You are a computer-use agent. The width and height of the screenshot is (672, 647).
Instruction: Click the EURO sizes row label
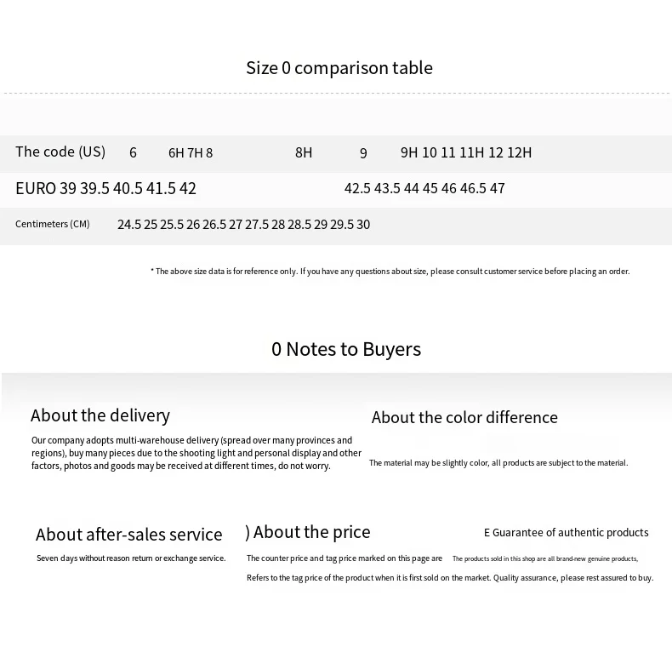pyautogui.click(x=36, y=188)
